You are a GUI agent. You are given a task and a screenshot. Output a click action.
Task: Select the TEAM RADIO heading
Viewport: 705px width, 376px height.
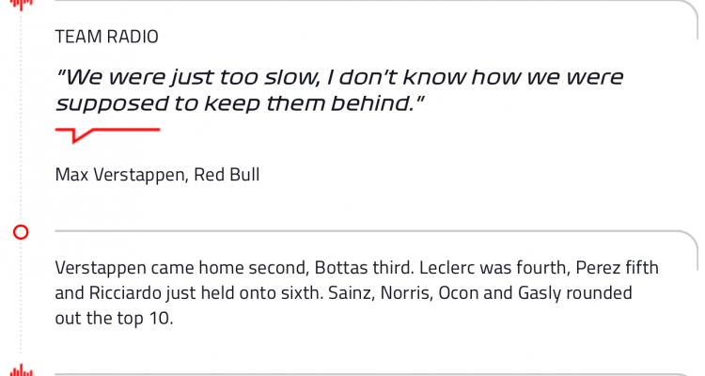point(106,37)
